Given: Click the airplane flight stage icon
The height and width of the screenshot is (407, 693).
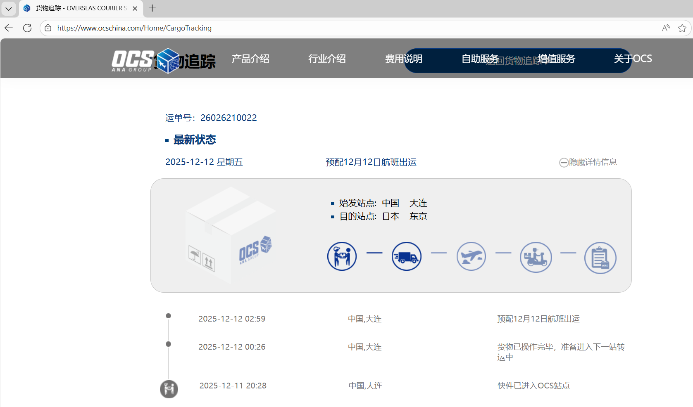Looking at the screenshot, I should pyautogui.click(x=471, y=256).
